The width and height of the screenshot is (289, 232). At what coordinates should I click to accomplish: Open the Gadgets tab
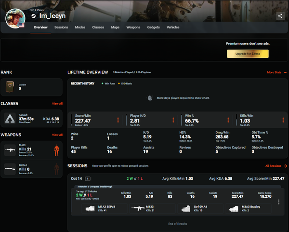click(154, 27)
